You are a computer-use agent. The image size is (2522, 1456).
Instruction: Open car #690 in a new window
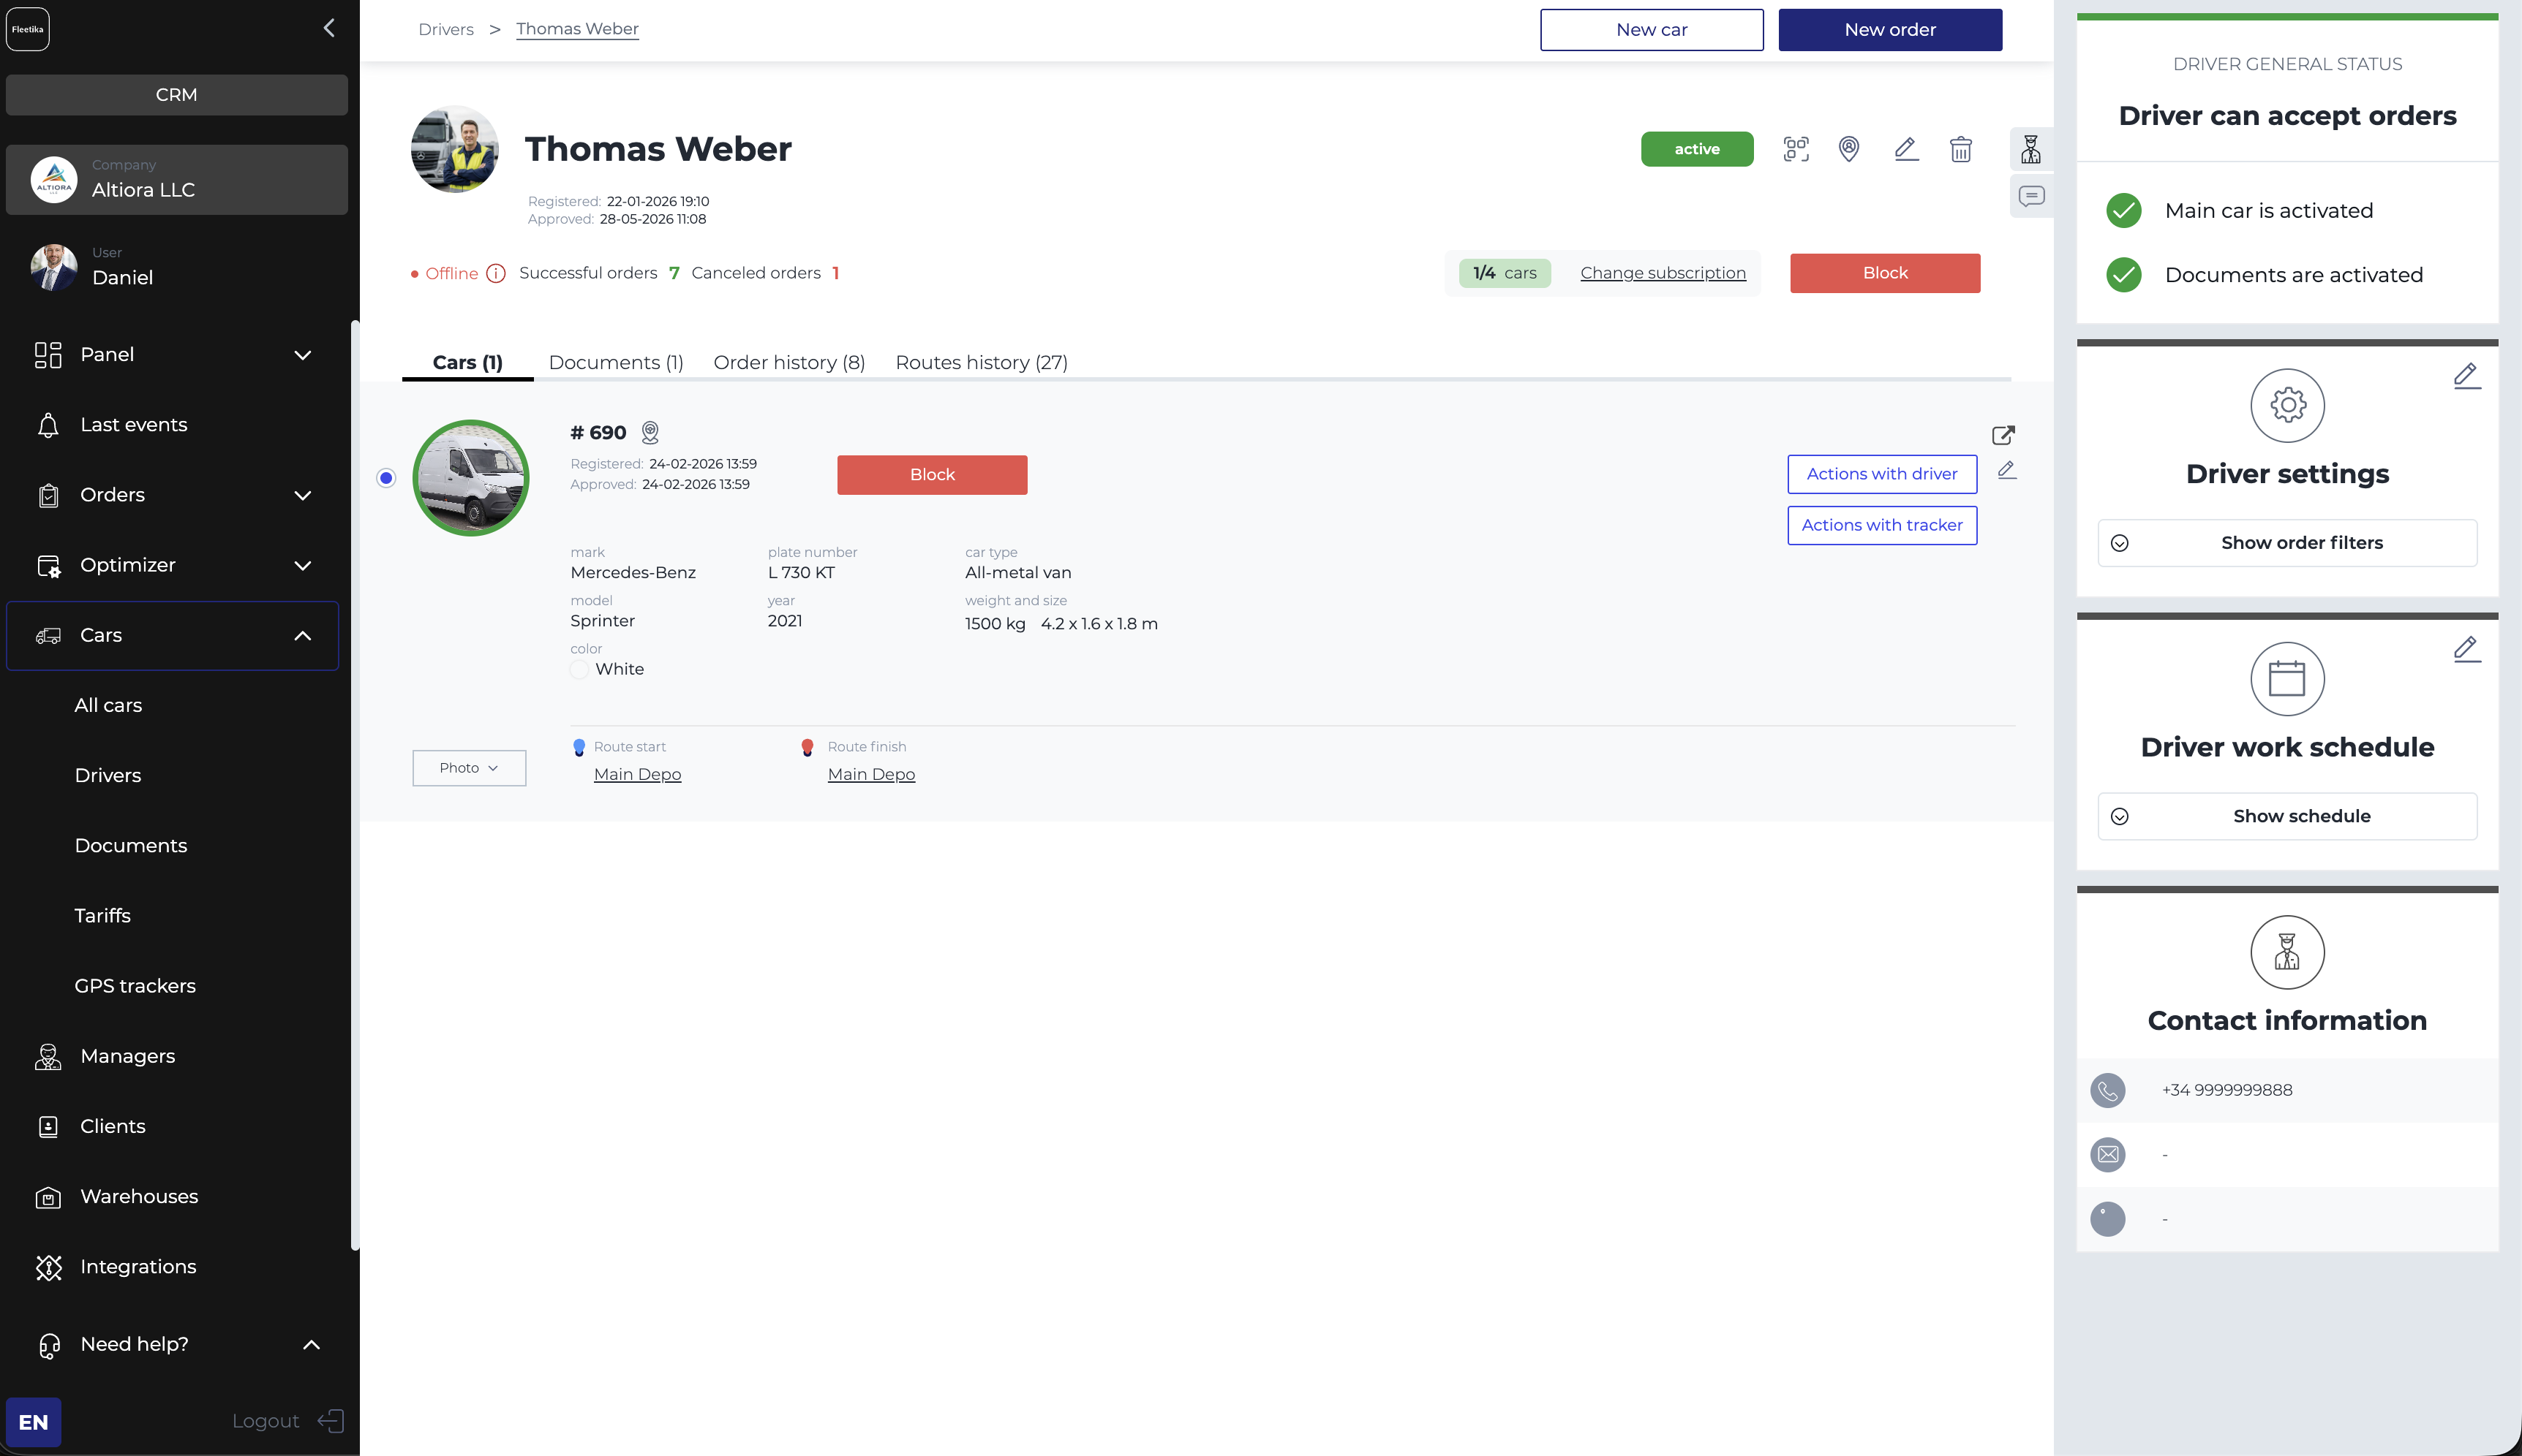coord(2003,435)
